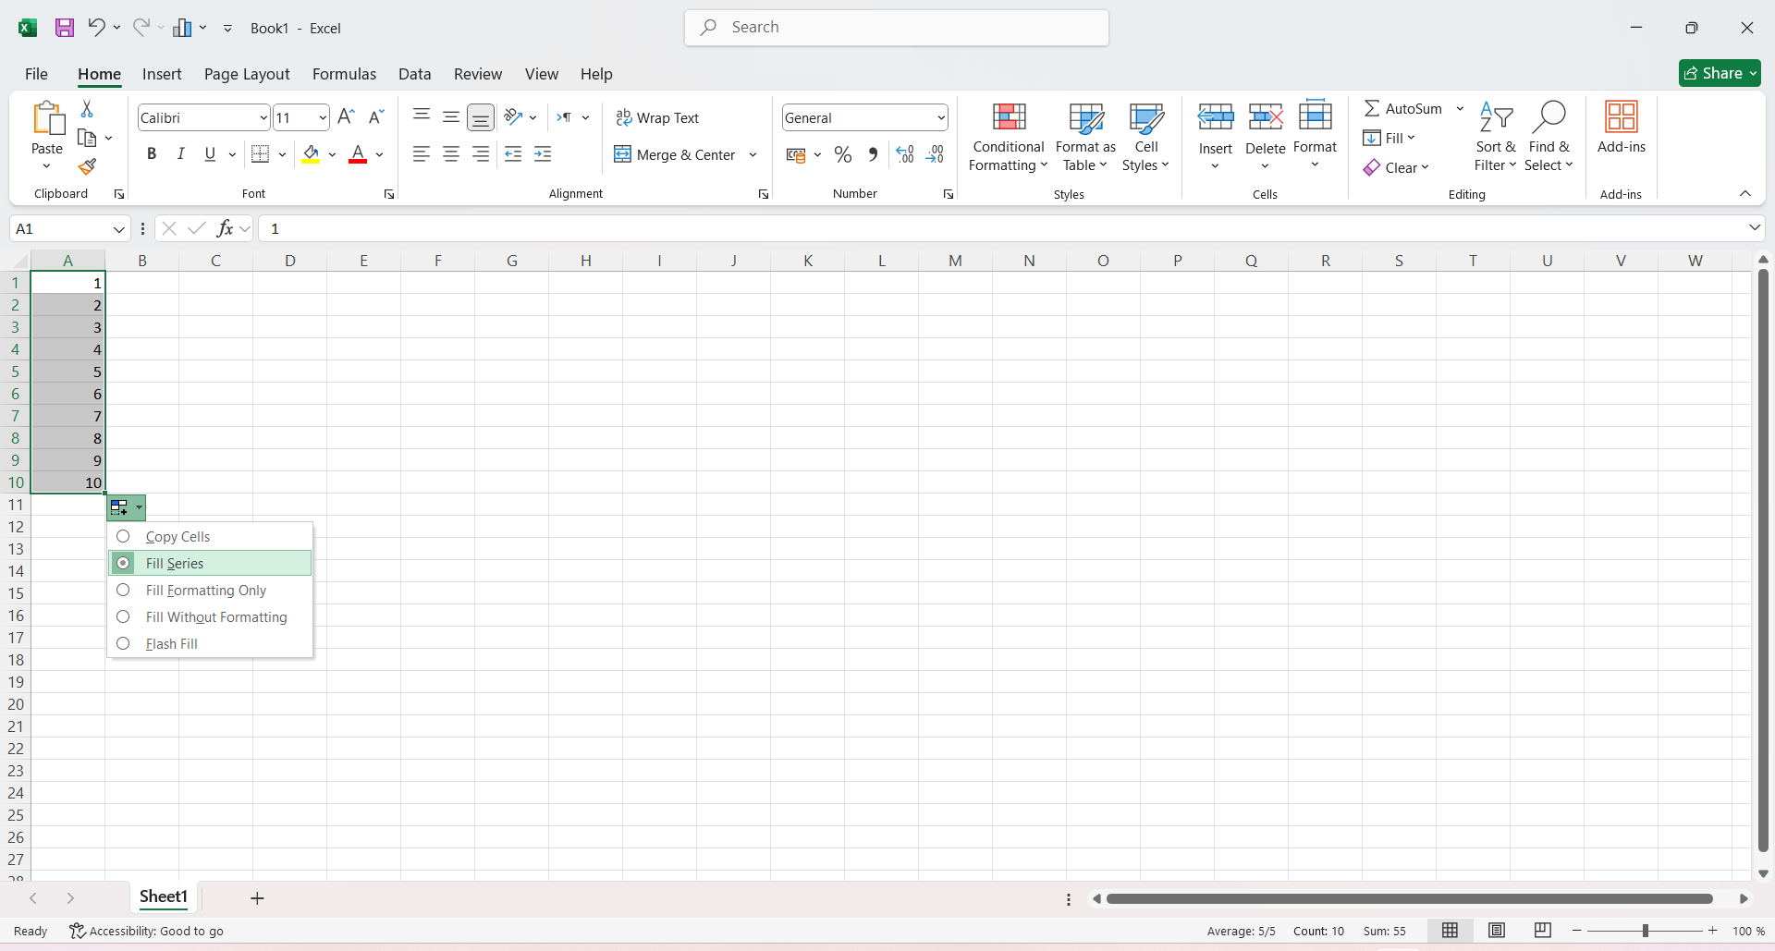Open the Page Layout tab
Screen dimensions: 1775x951
point(247,74)
